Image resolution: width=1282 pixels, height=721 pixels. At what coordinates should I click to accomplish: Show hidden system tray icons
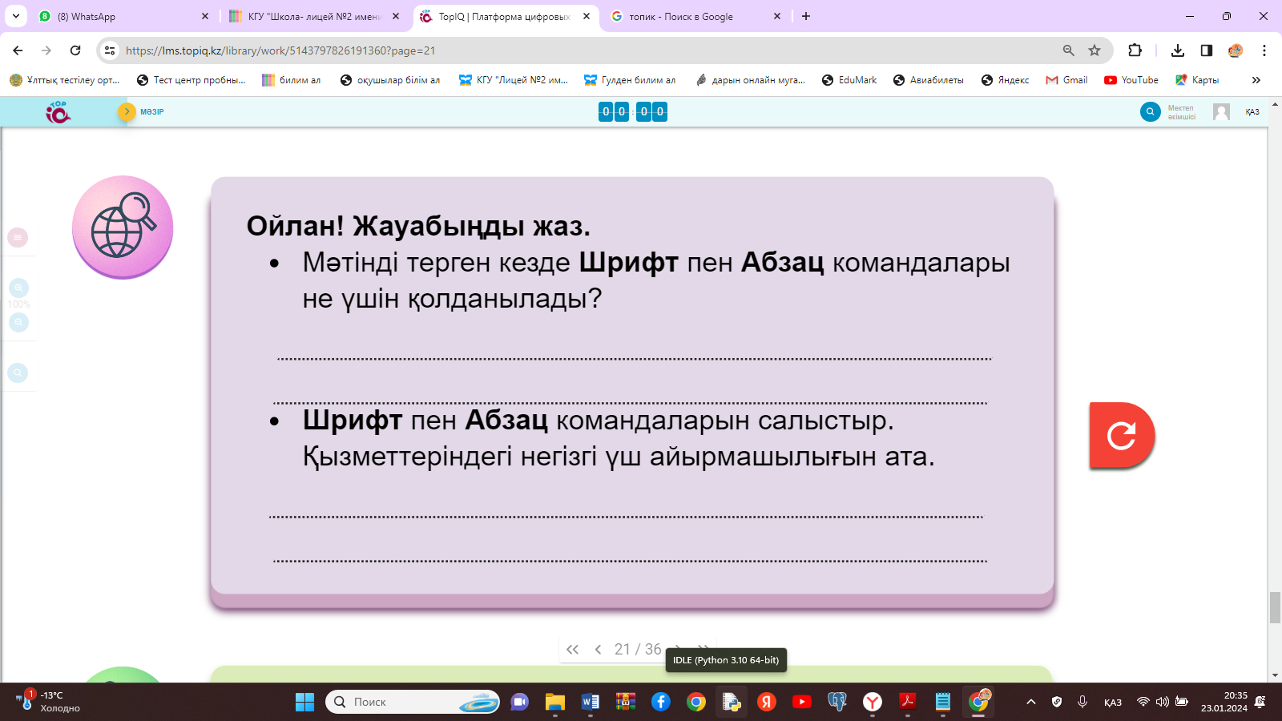(1031, 702)
